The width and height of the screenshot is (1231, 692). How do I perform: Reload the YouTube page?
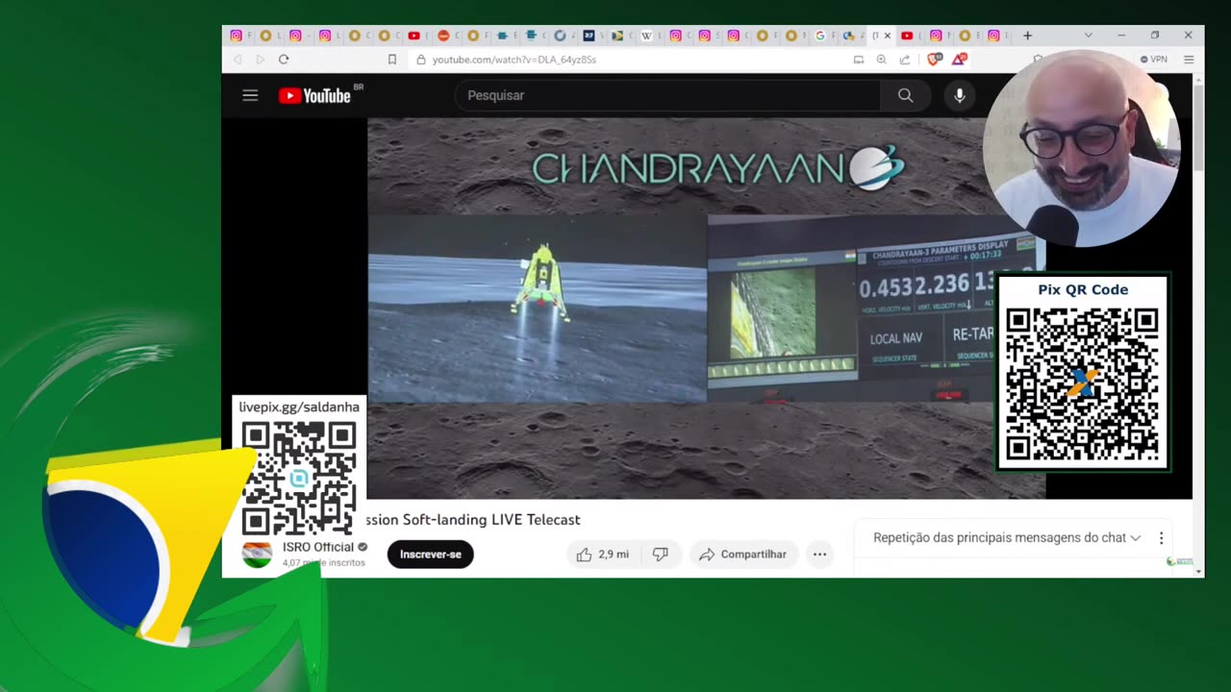point(284,60)
